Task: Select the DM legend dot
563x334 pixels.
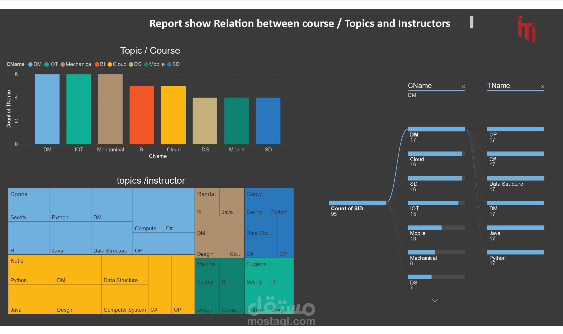Action: coord(30,64)
